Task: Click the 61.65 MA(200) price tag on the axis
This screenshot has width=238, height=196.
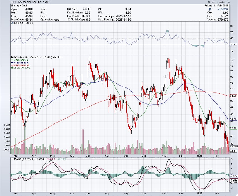Action: click(x=234, y=96)
